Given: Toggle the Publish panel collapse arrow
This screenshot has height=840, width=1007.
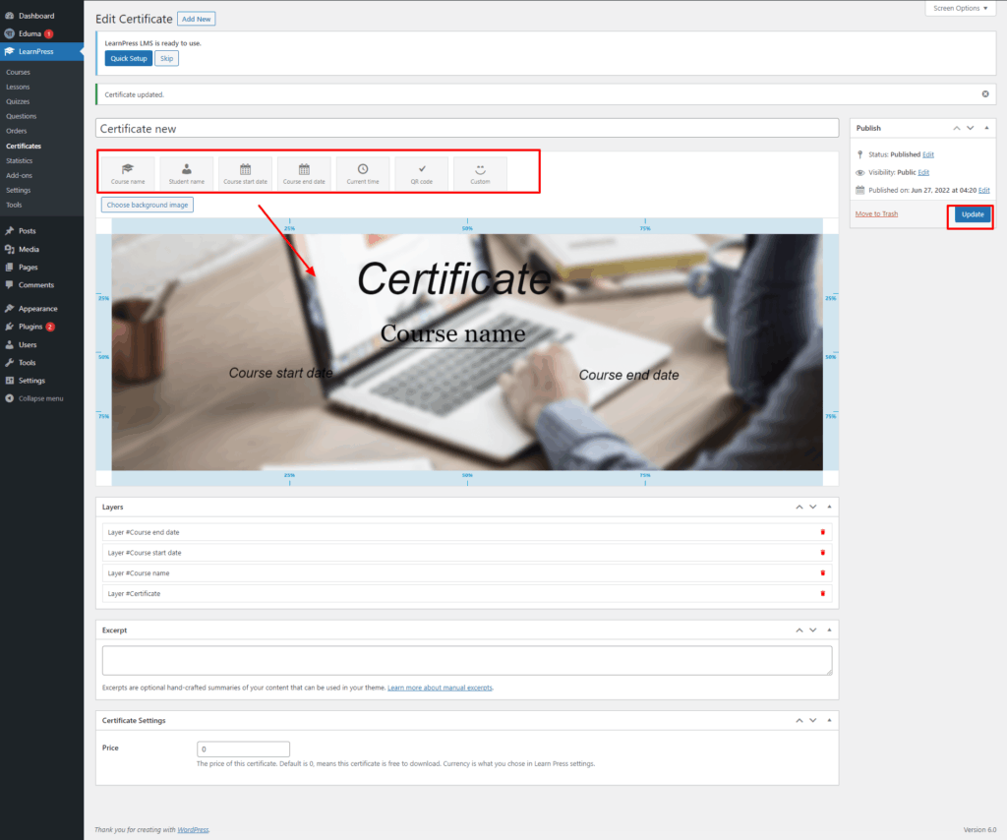Looking at the screenshot, I should [x=987, y=128].
